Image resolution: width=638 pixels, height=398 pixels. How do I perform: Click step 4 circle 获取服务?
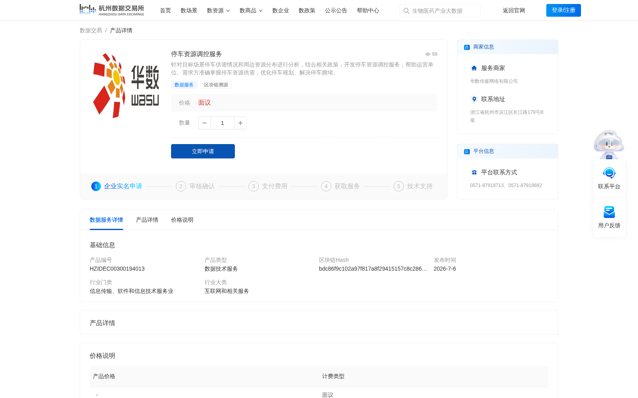(x=326, y=186)
